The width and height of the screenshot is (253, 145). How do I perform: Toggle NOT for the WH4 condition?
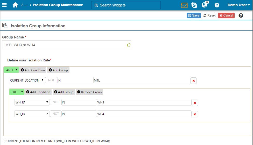pos(56,114)
